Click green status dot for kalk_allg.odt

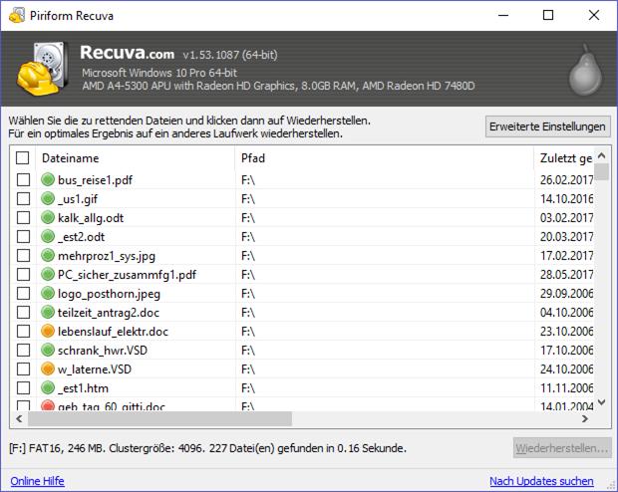point(47,217)
